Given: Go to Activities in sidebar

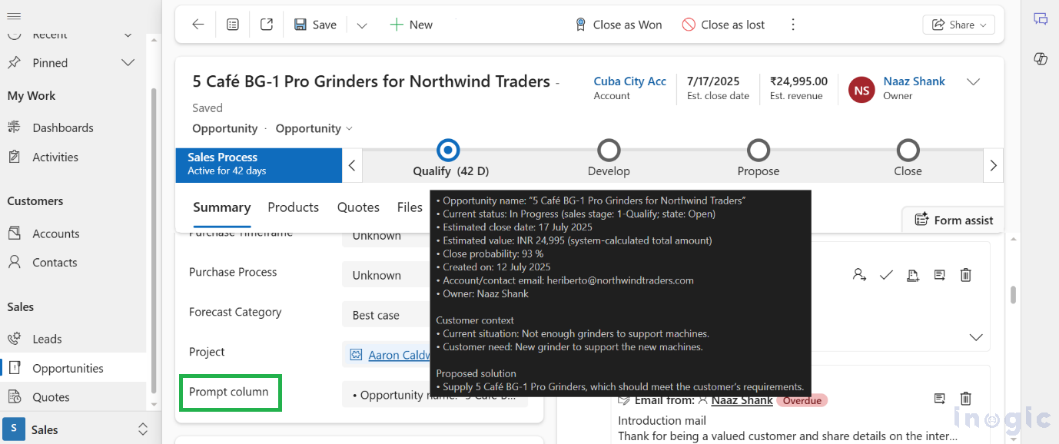Looking at the screenshot, I should click(55, 157).
